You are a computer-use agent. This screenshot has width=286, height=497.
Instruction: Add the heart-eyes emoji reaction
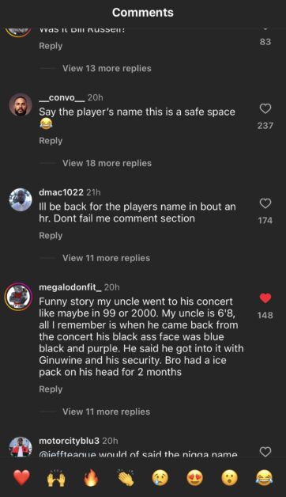(x=195, y=478)
